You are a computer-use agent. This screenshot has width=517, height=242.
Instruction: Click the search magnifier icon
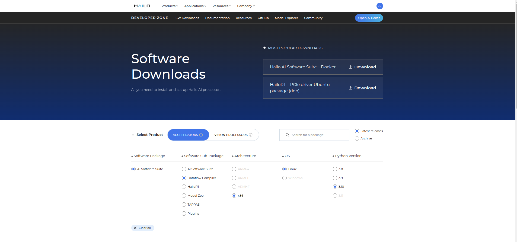pyautogui.click(x=287, y=135)
